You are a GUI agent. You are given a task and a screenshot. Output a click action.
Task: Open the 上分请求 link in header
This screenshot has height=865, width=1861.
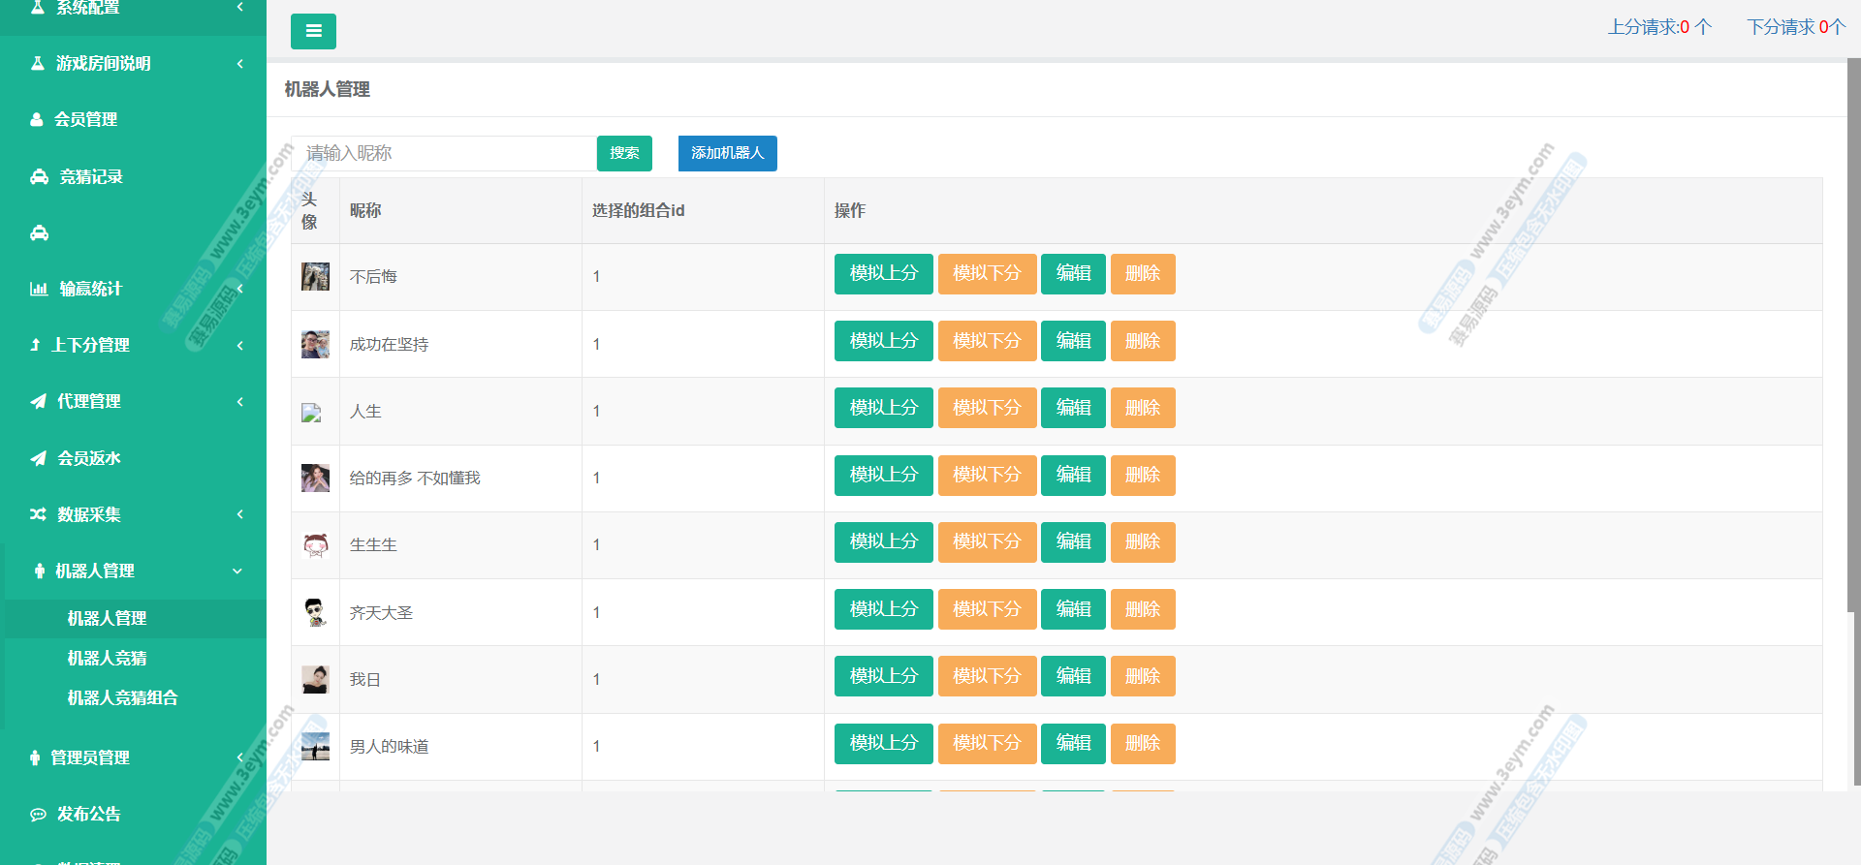click(1659, 27)
